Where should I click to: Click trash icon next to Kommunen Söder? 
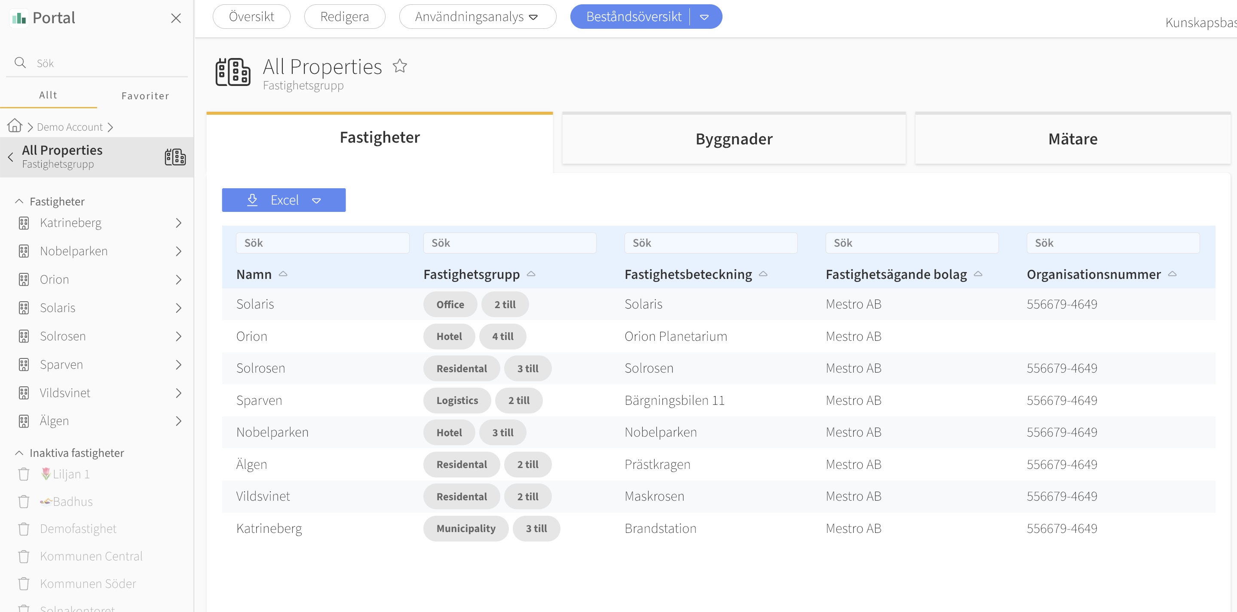point(24,584)
